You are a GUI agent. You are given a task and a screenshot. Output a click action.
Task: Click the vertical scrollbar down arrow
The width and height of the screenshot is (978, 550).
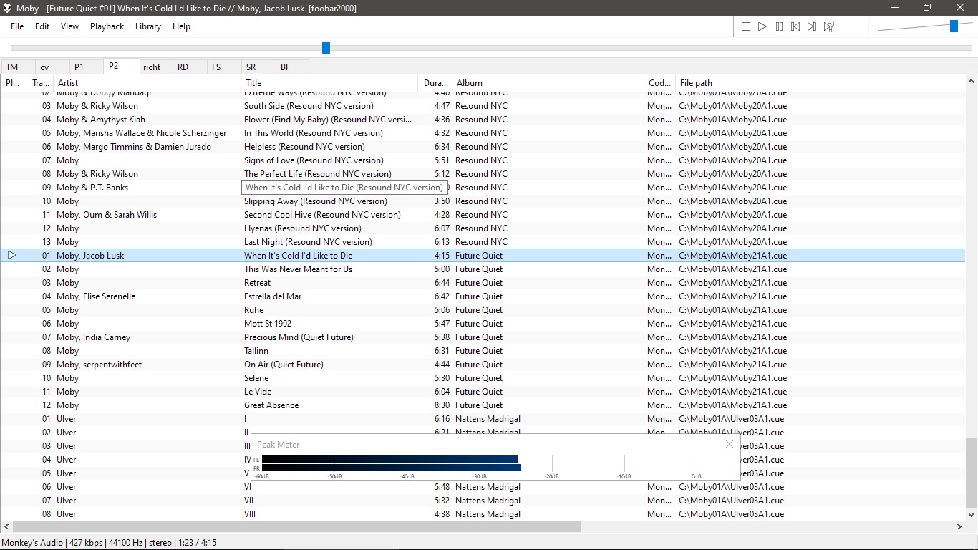pyautogui.click(x=972, y=514)
